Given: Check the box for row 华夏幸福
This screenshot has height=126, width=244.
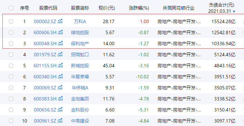Looking at the screenshot, I should tap(11, 77).
